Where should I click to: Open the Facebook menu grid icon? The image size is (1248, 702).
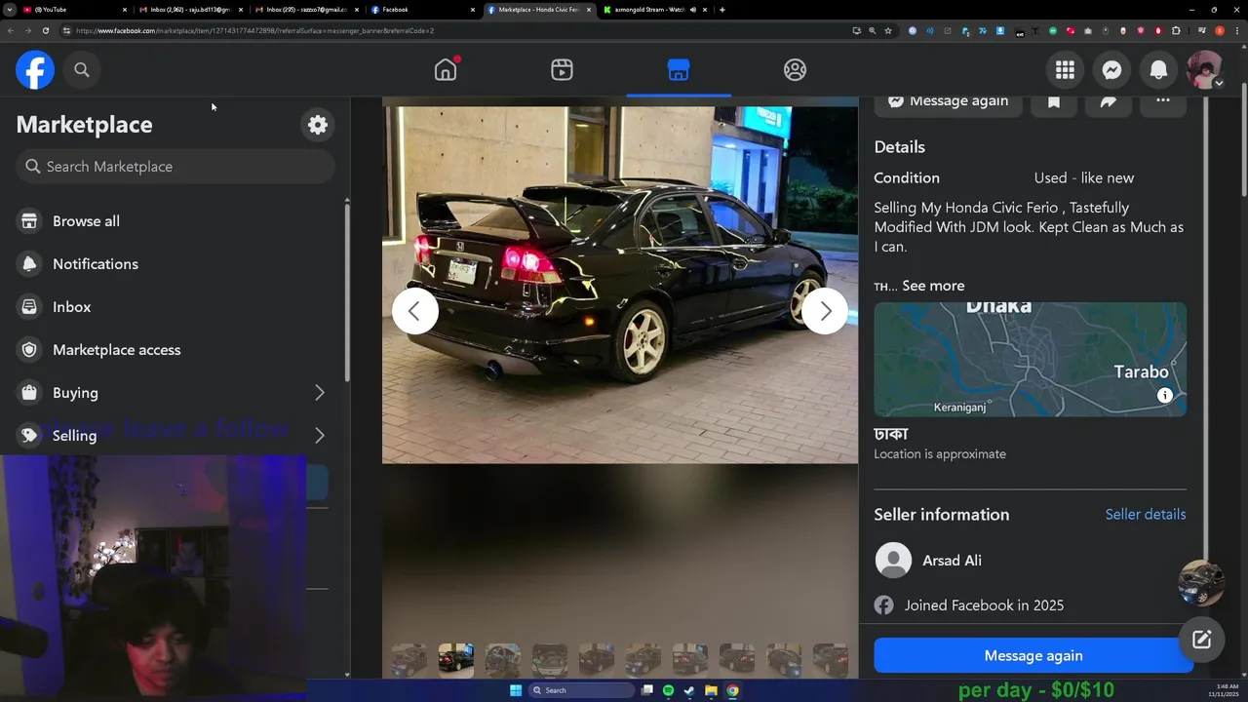[x=1065, y=70]
